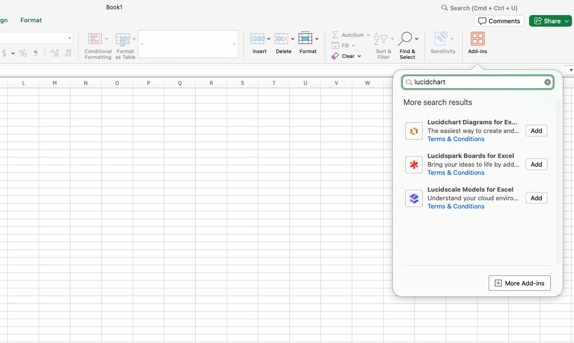Screen dimensions: 574x343
Task: Click the AutoSum sigma icon
Action: [x=335, y=35]
